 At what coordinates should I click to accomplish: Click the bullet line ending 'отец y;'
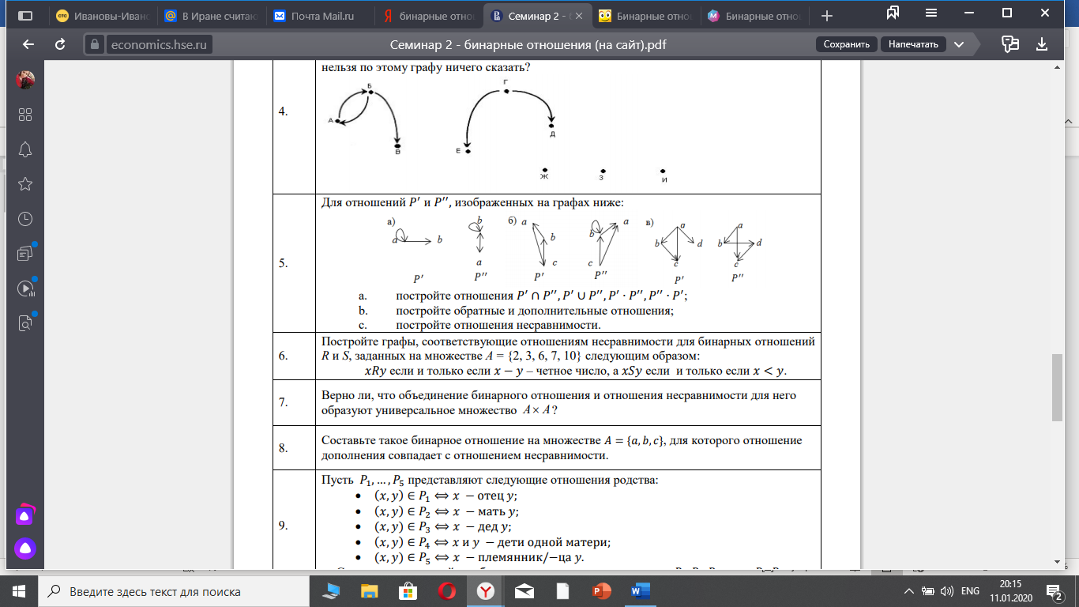point(446,496)
